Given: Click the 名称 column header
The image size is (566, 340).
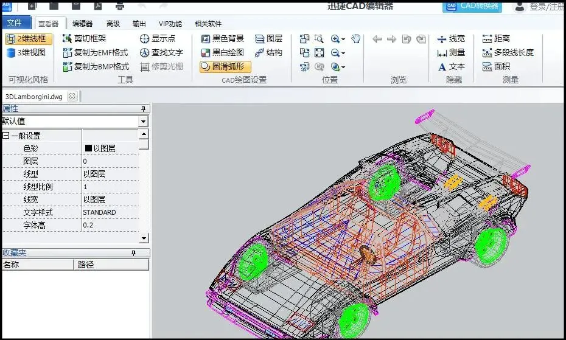Looking at the screenshot, I should 38,265.
